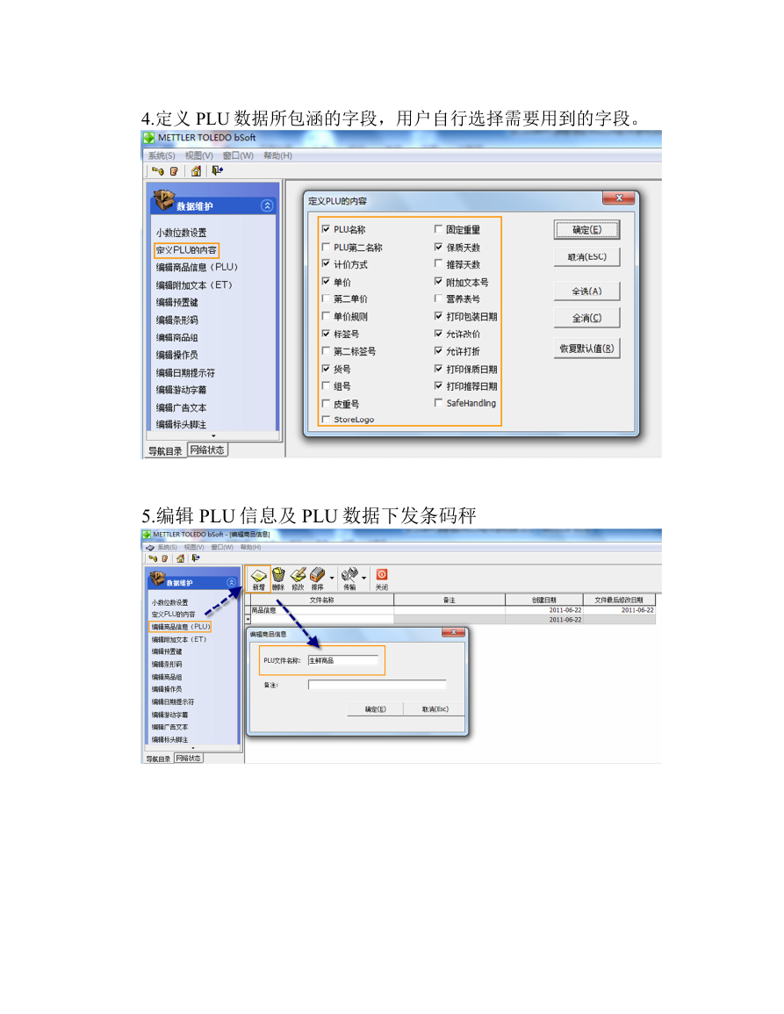This screenshot has width=784, height=1014.
Task: Open 小数位数设置 in the 定义PLU window sidebar
Action: point(181,233)
